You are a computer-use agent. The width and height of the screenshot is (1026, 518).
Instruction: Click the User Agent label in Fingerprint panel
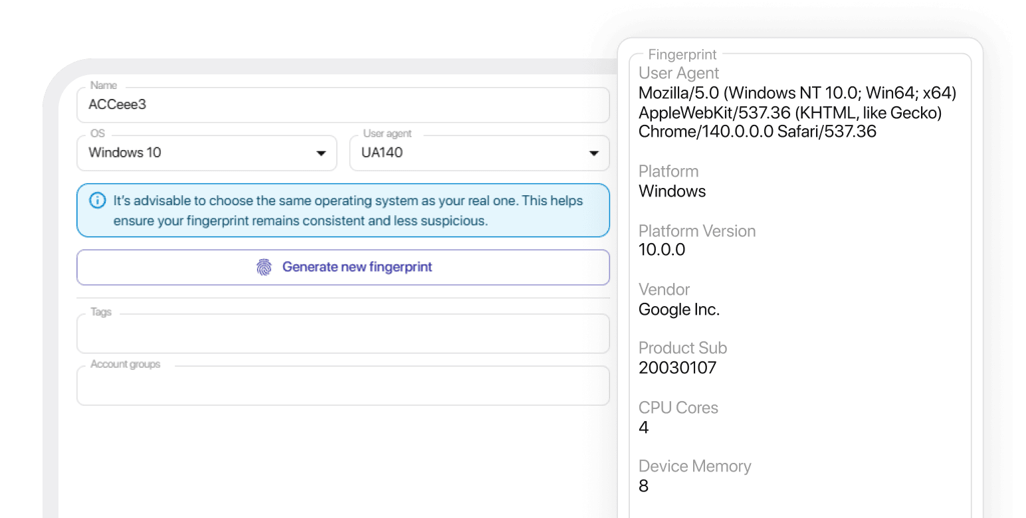(x=678, y=73)
